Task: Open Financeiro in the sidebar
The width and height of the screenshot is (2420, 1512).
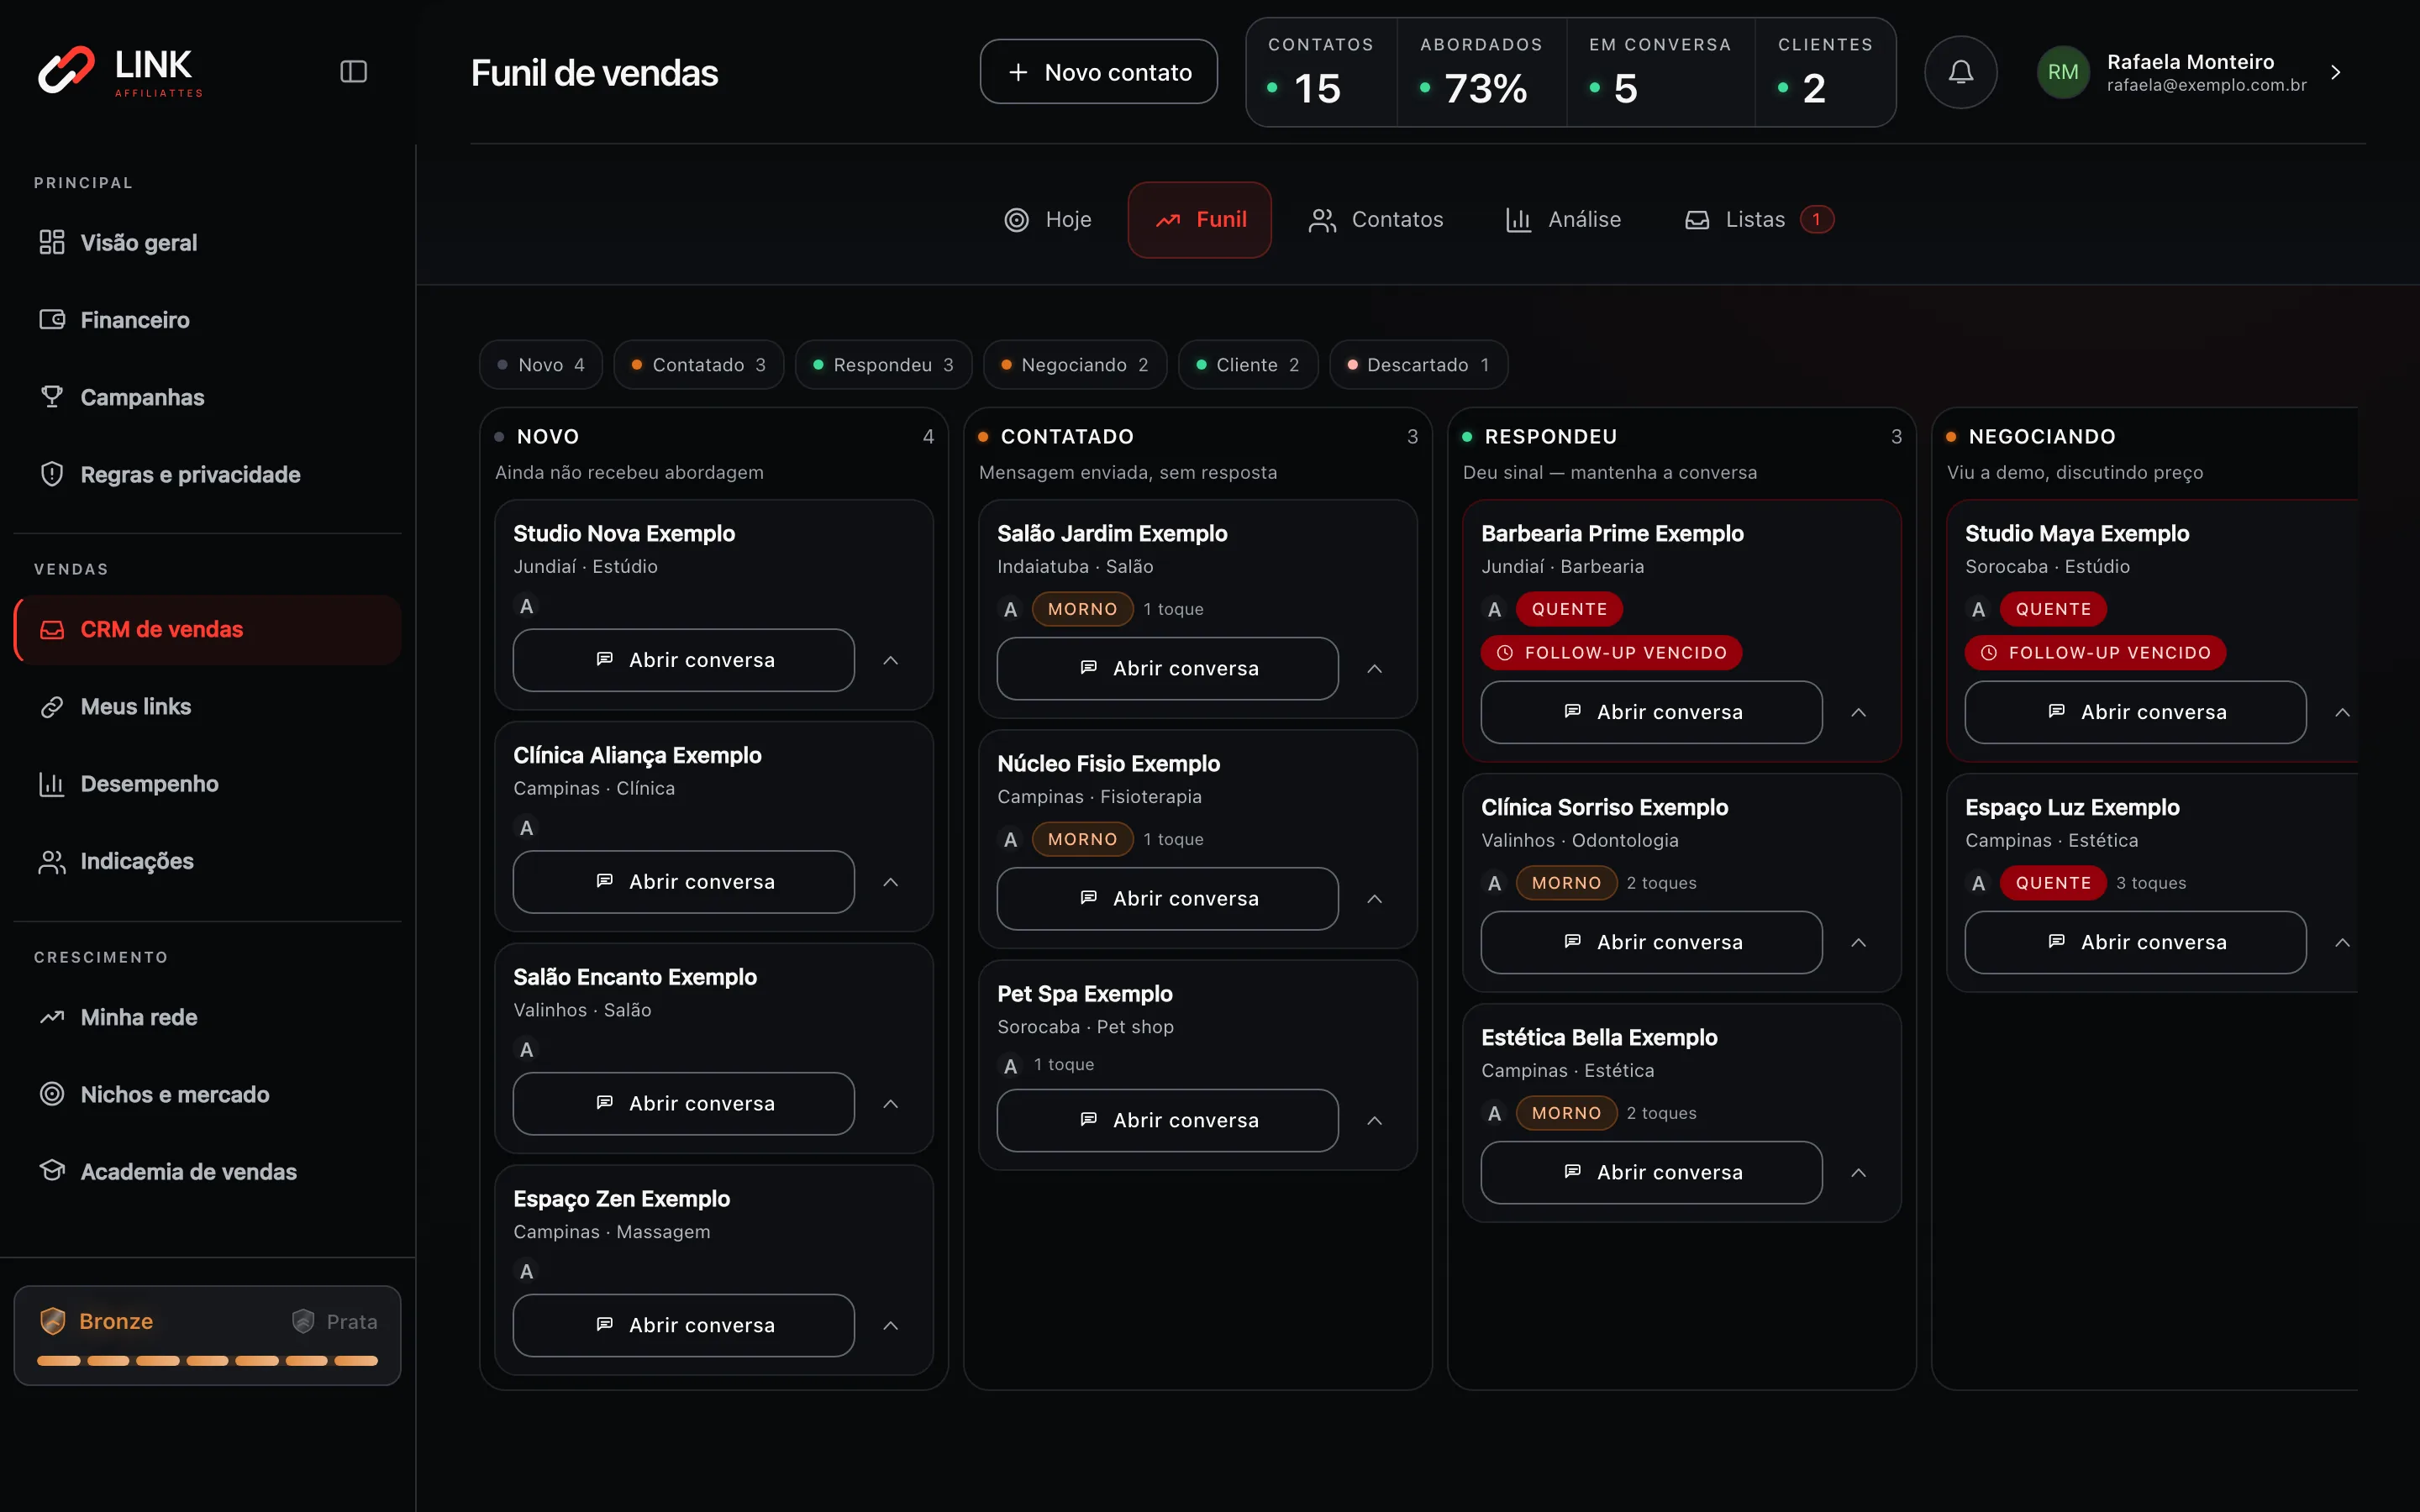Action: (208, 319)
